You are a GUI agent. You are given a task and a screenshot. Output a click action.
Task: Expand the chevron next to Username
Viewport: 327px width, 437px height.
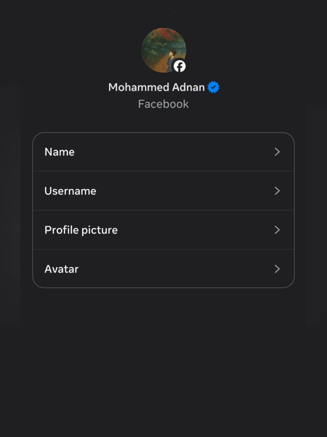(277, 191)
